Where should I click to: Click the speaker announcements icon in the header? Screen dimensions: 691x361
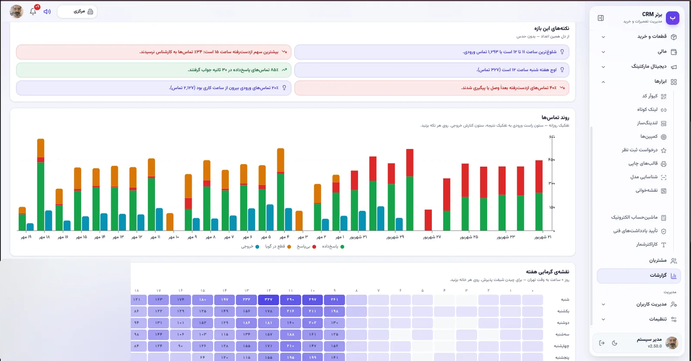click(x=47, y=11)
